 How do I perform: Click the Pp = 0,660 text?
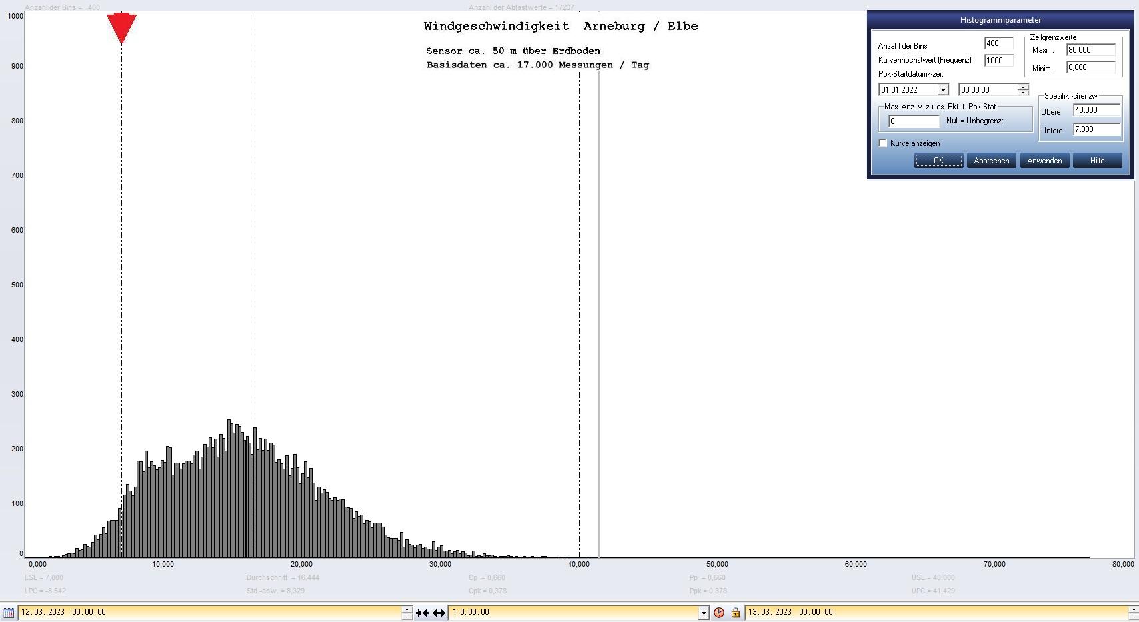[x=708, y=578]
